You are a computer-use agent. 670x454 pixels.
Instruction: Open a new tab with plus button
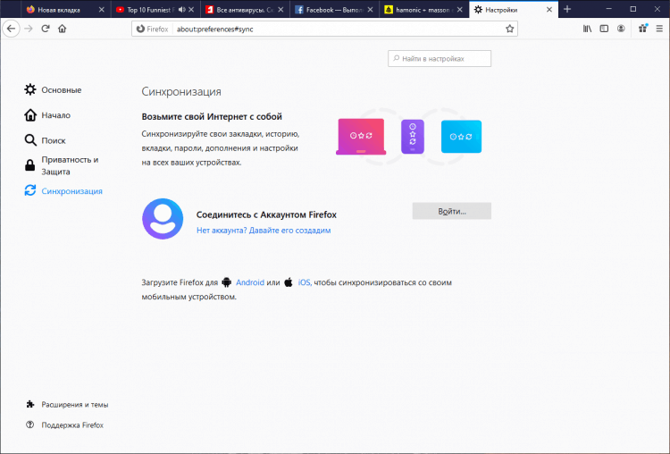pyautogui.click(x=567, y=9)
